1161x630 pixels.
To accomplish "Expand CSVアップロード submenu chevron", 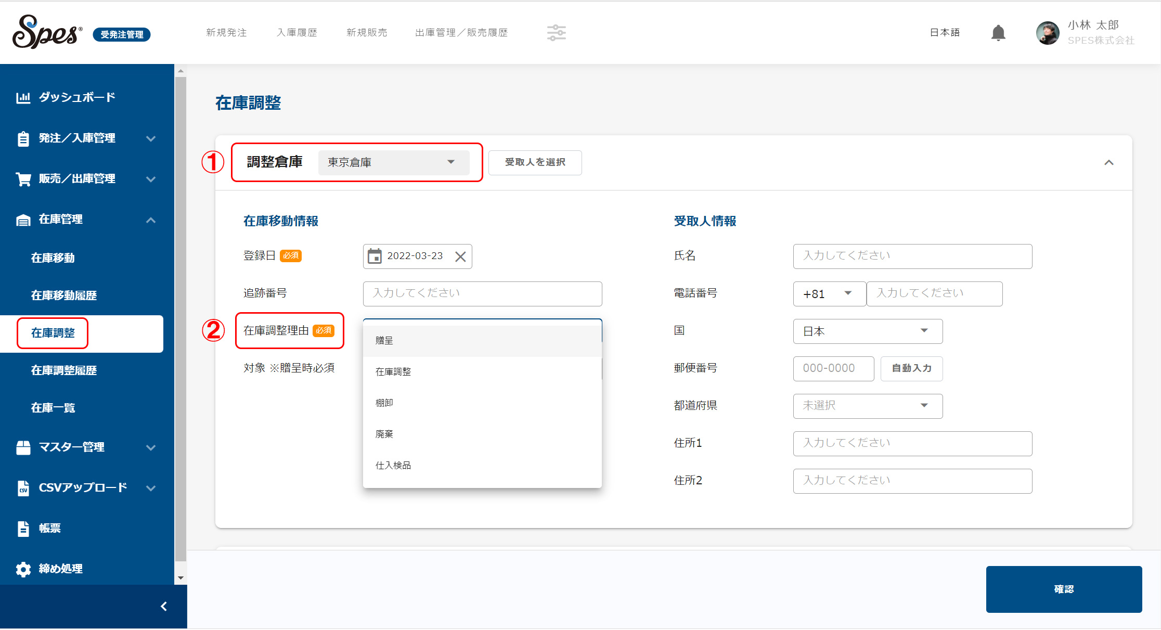I will [151, 488].
